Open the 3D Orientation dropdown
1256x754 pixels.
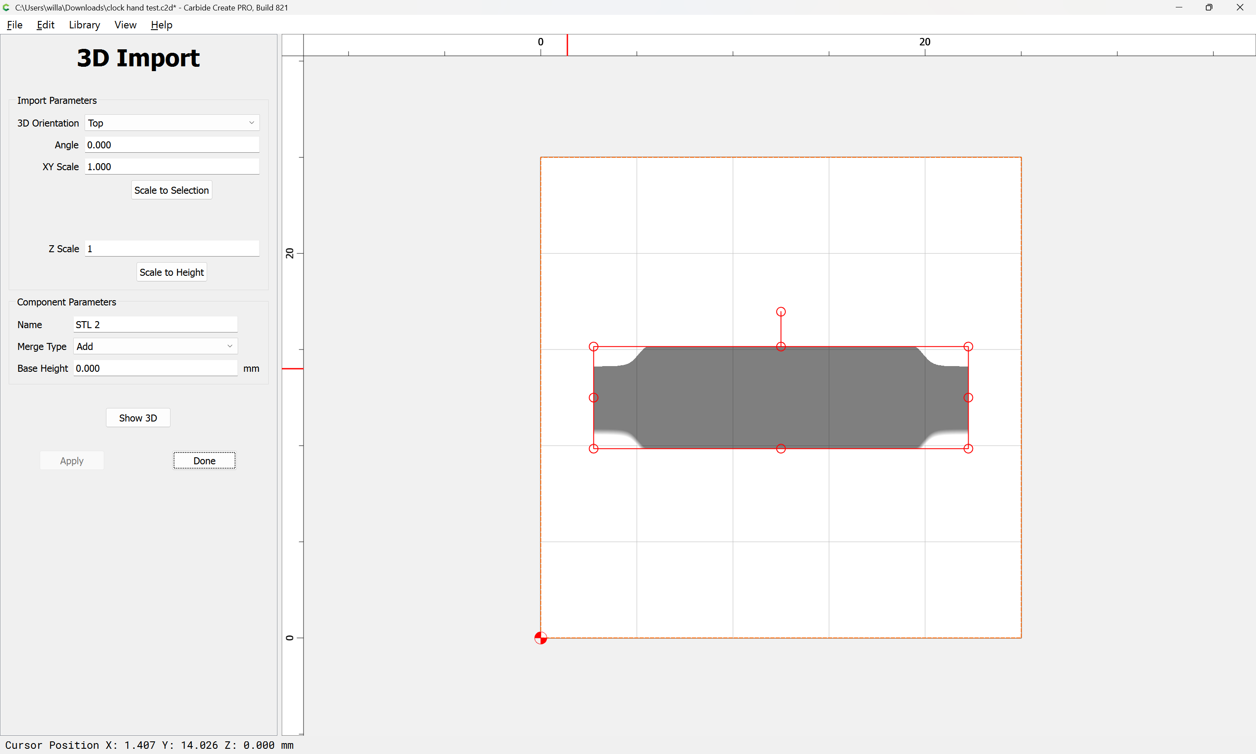(171, 123)
